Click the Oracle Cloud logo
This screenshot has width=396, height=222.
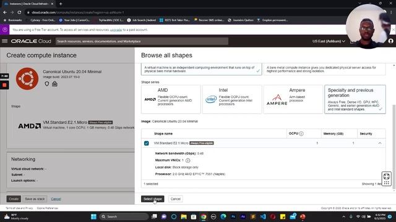[31, 41]
